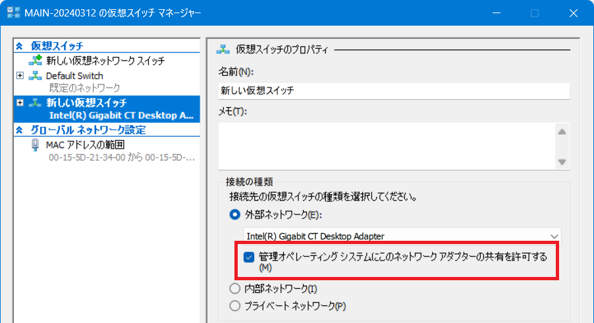Click the MAC アドレスの範囲 icon
The width and height of the screenshot is (594, 323).
(x=35, y=145)
